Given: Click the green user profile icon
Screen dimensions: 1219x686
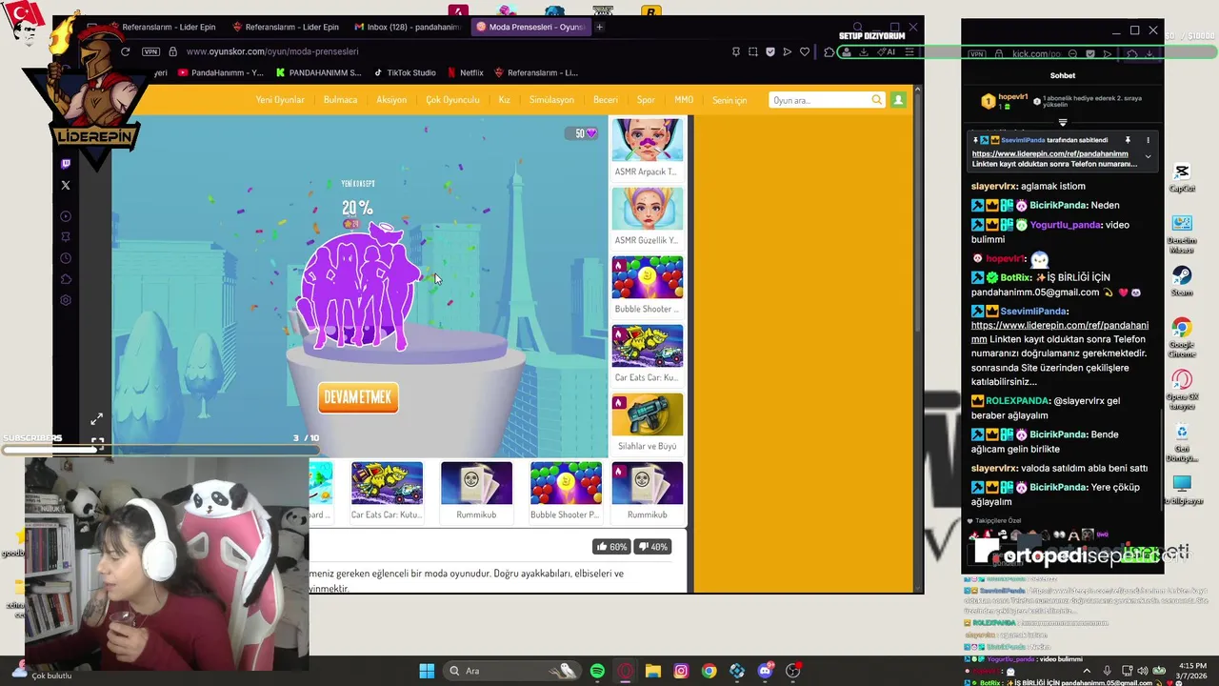Looking at the screenshot, I should coord(898,100).
